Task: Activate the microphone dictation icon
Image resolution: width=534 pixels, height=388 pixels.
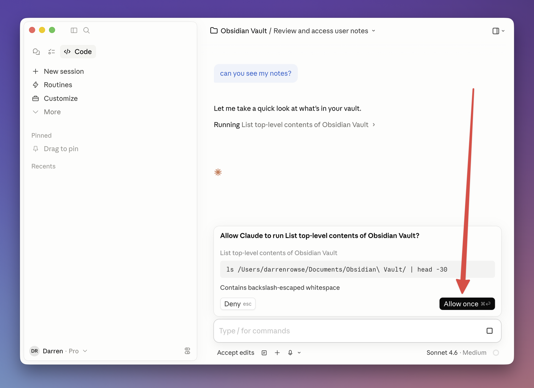Action: [x=290, y=353]
